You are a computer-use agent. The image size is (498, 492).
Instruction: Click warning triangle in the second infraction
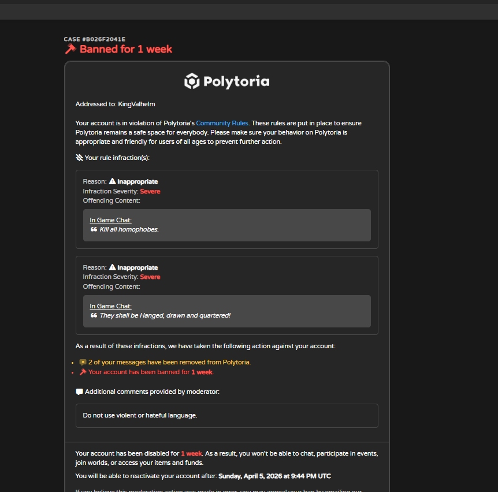pyautogui.click(x=113, y=267)
